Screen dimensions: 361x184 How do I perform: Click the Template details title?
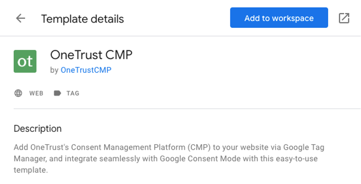coord(82,19)
